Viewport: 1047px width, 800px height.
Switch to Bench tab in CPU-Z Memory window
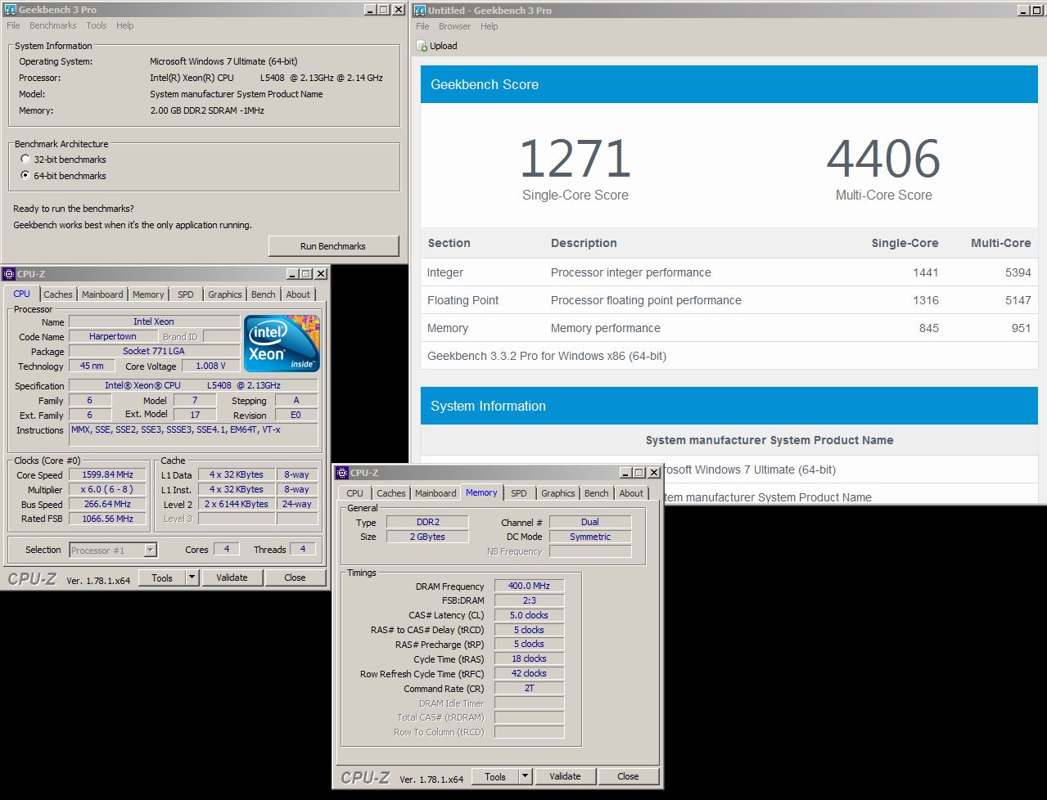[597, 493]
